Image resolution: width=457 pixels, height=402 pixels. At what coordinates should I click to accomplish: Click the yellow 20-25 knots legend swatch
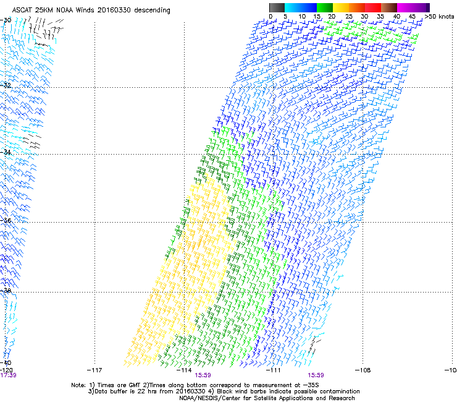click(x=341, y=7)
